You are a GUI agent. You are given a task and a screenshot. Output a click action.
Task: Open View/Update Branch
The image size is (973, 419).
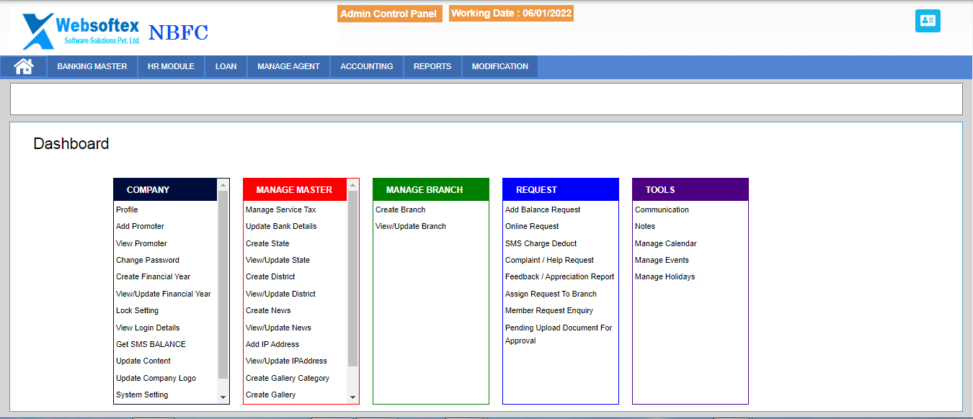click(411, 226)
